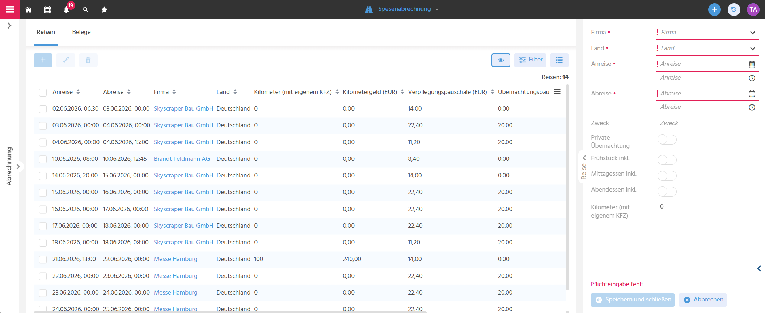Open calendar picker for Anreise date
Viewport: 765px width, 313px height.
point(752,64)
